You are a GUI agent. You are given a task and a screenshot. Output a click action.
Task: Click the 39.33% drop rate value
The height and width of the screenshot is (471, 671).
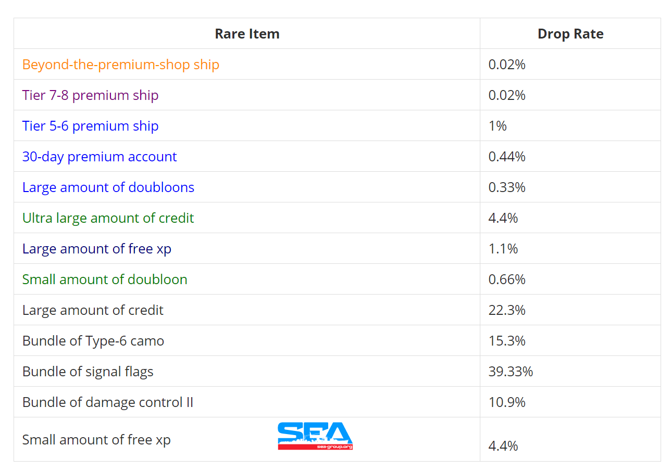click(511, 372)
